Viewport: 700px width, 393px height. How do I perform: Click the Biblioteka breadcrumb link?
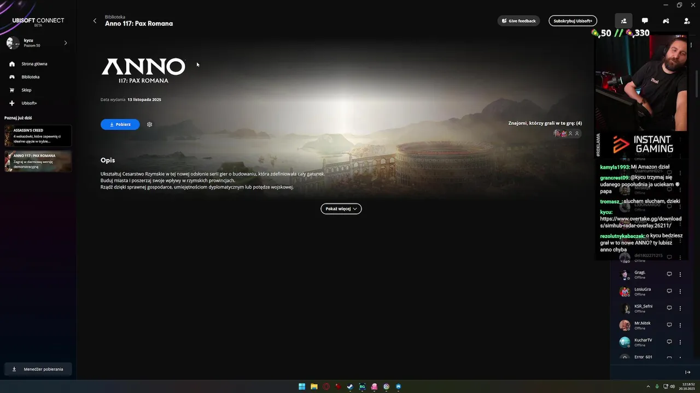pyautogui.click(x=115, y=17)
